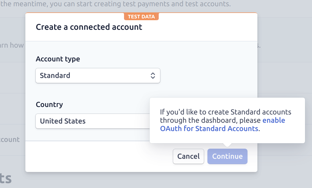Screen dimensions: 312x188
Task: Click the Continue button
Action: 227,156
